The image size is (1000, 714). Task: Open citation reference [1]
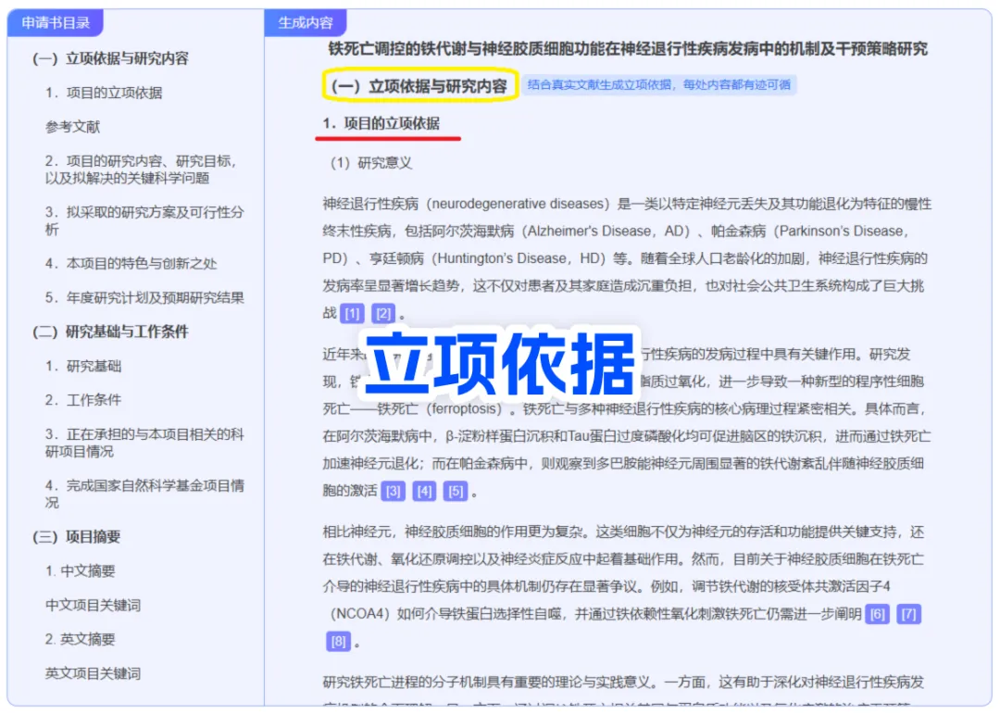(x=352, y=313)
